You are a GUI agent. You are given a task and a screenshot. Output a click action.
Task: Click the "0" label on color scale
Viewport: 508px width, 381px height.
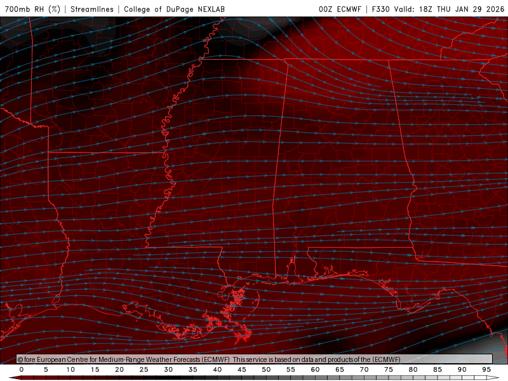coord(22,370)
